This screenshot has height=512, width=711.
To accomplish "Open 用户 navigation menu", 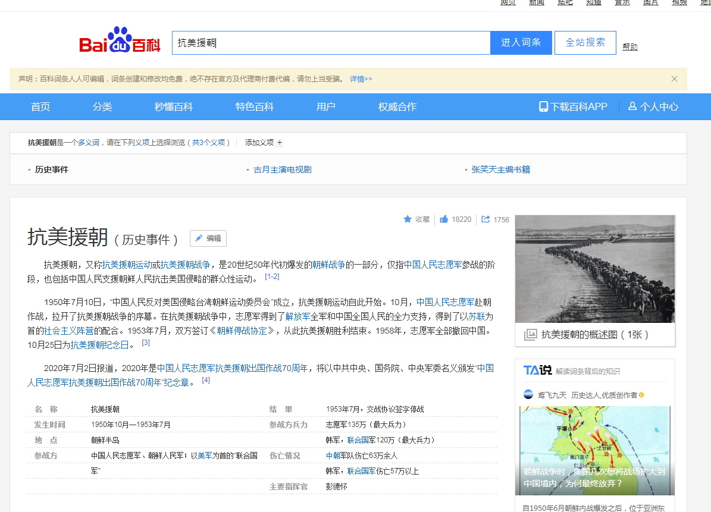I will point(325,107).
